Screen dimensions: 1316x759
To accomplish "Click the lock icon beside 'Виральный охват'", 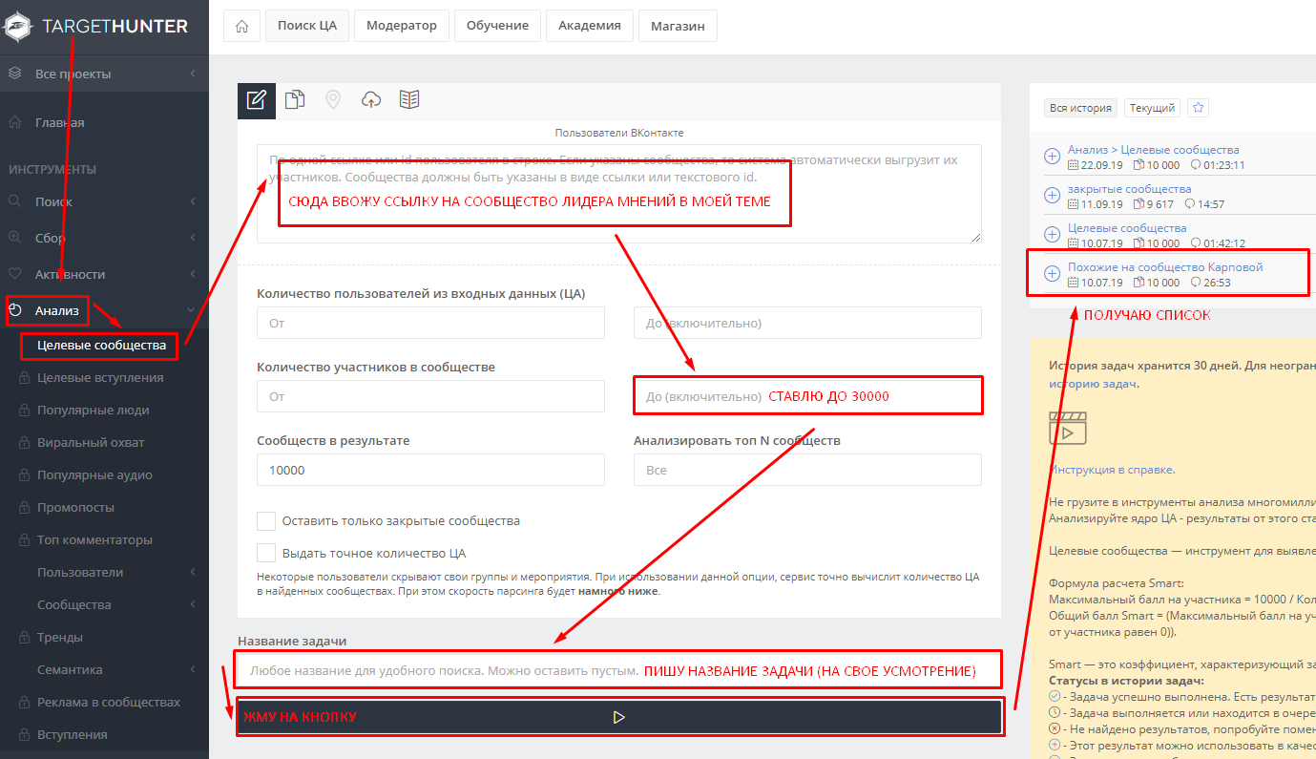I will [x=24, y=442].
